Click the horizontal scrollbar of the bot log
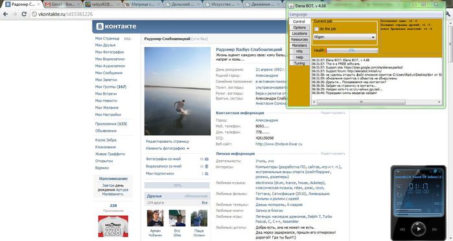This screenshot has width=453, height=241. pyautogui.click(x=377, y=102)
